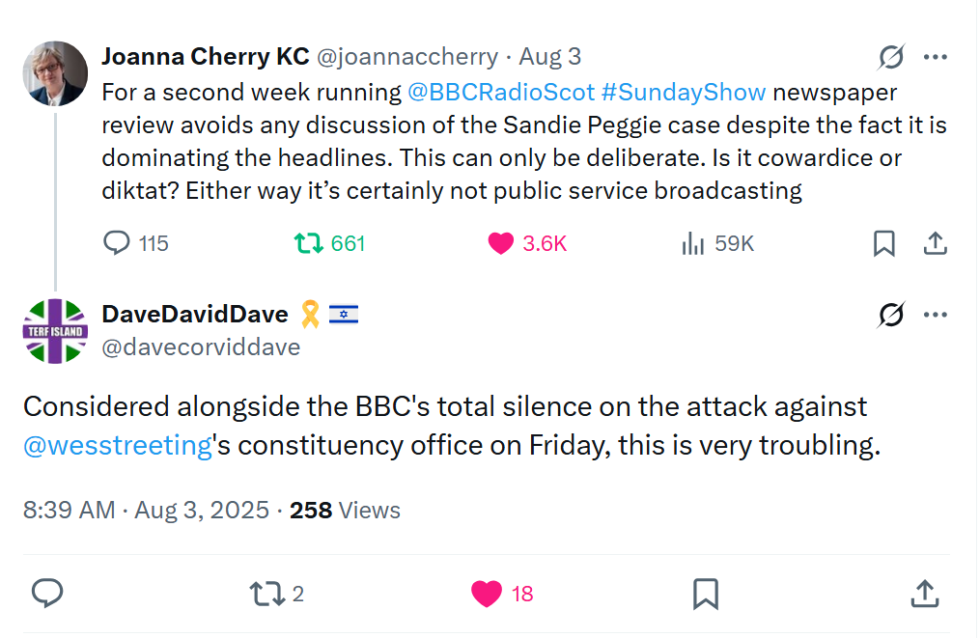Viewport: 980px width, 638px height.
Task: Visit the @wesstreeting profile mention
Action: click(x=117, y=446)
